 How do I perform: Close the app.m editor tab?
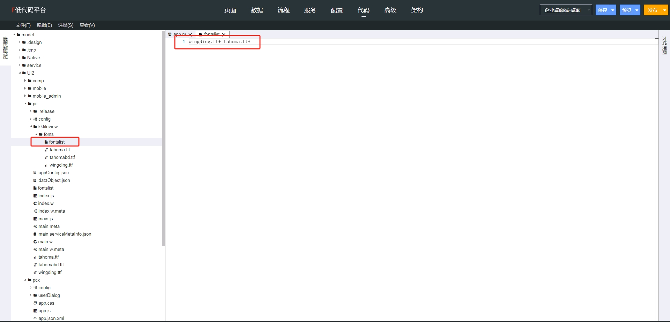[x=190, y=34]
